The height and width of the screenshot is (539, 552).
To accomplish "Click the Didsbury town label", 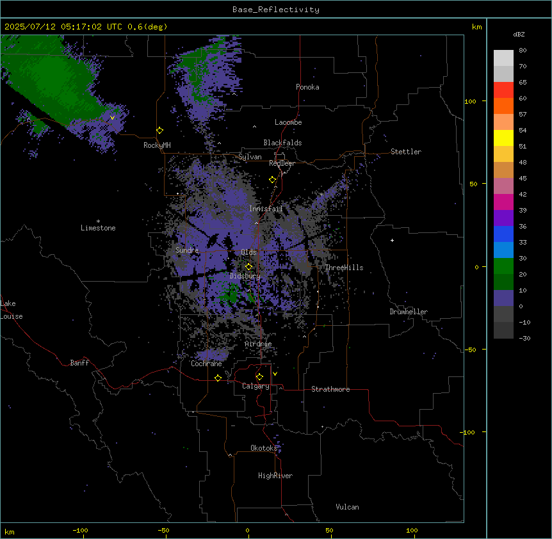I will [245, 276].
